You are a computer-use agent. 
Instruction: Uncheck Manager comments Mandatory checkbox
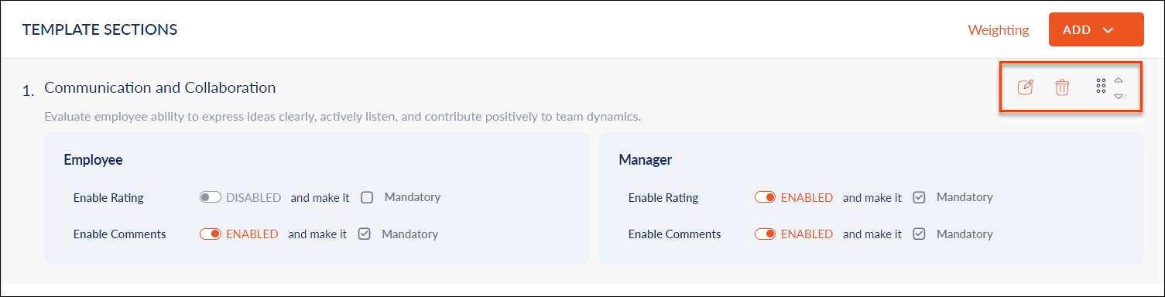920,234
